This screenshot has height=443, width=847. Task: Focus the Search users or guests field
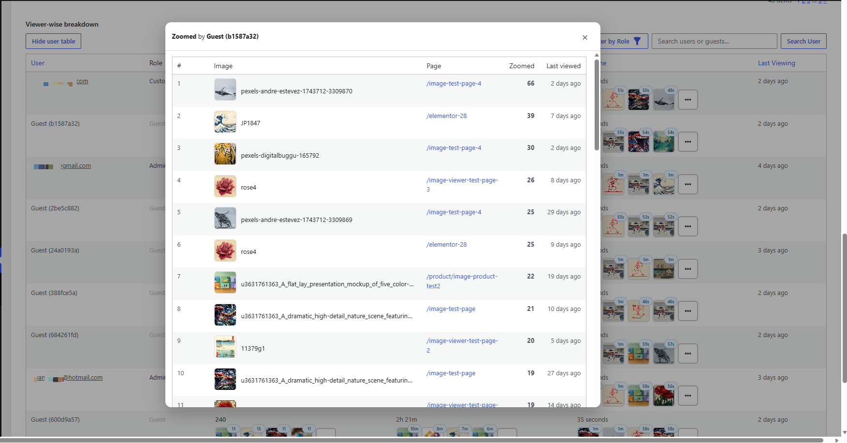tap(714, 41)
